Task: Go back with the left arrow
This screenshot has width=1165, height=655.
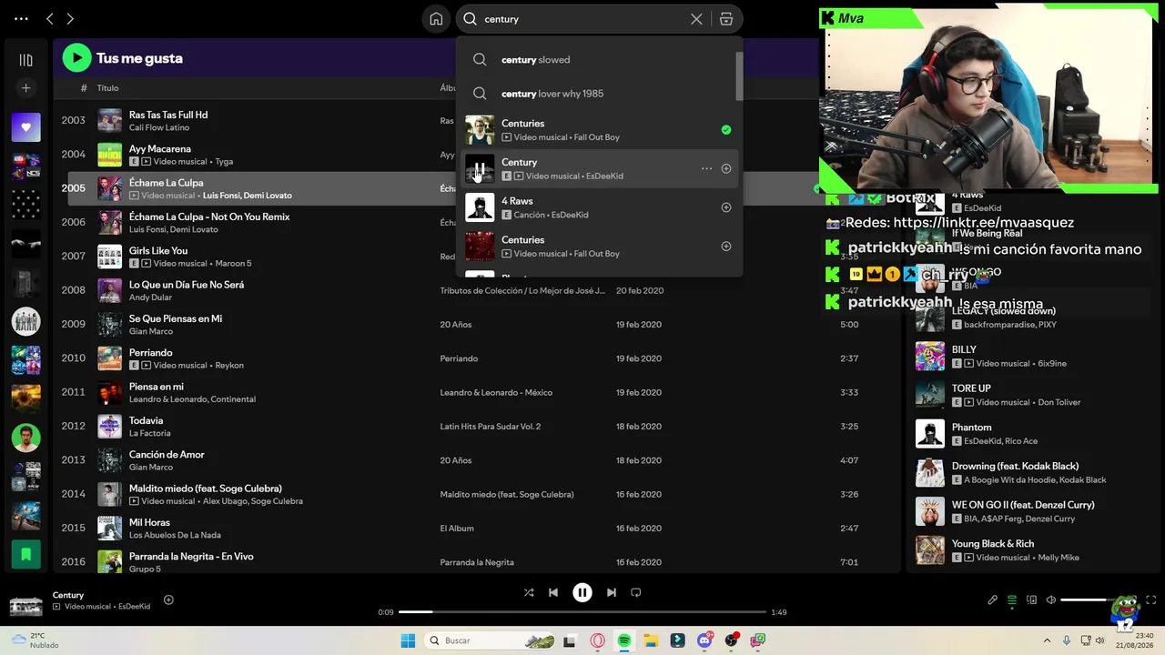Action: [x=50, y=18]
